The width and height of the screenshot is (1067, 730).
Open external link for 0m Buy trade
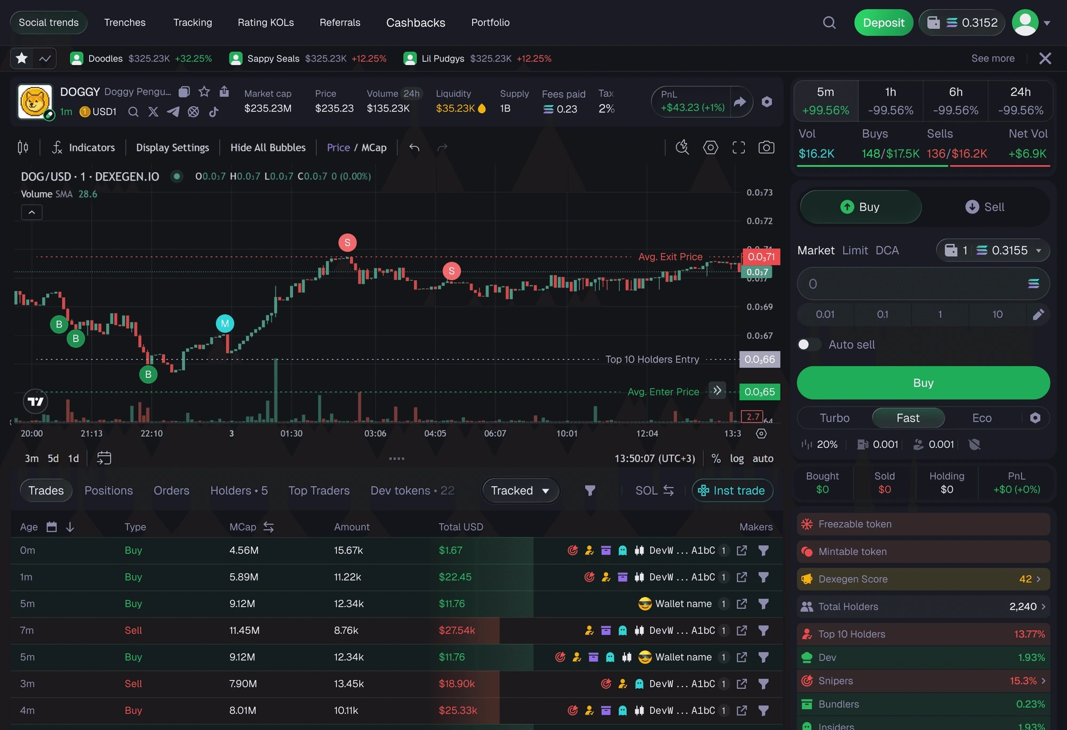(742, 550)
